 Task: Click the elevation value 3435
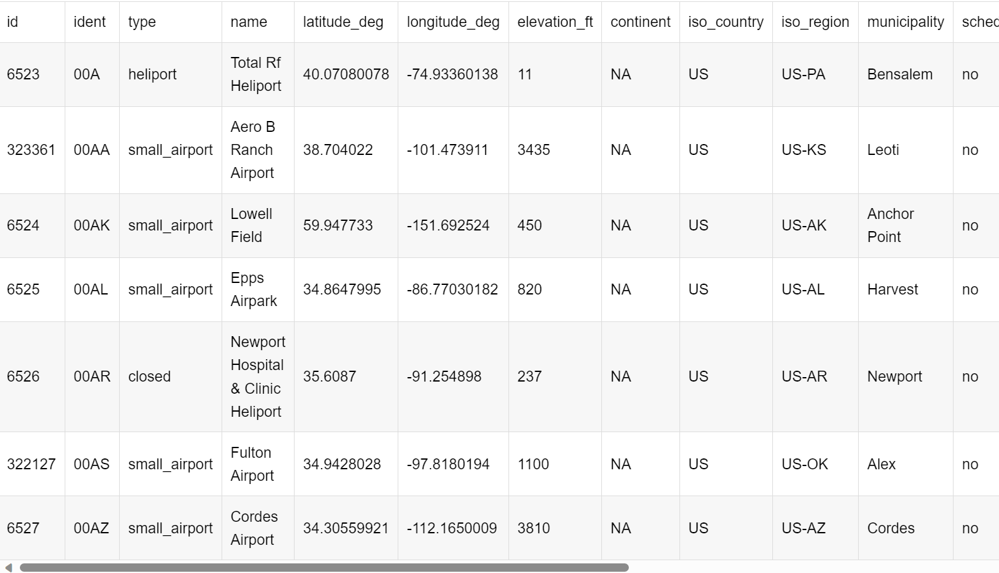pos(533,150)
